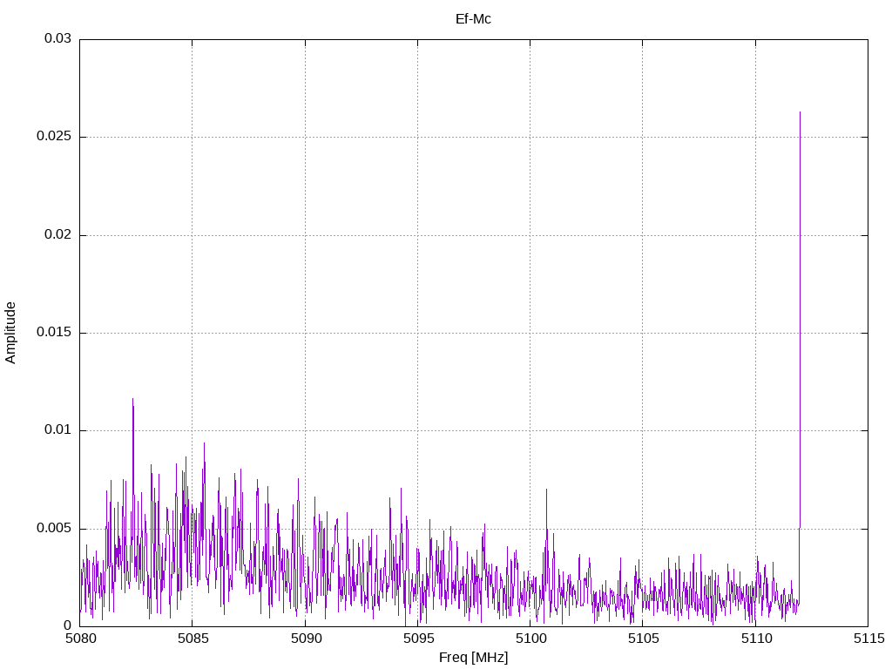
Task: Click the 5080 x-axis tick label
Action: tap(80, 639)
